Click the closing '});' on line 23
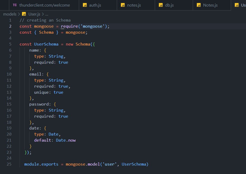Image resolution: width=246 pixels, height=174 pixels. point(28,152)
